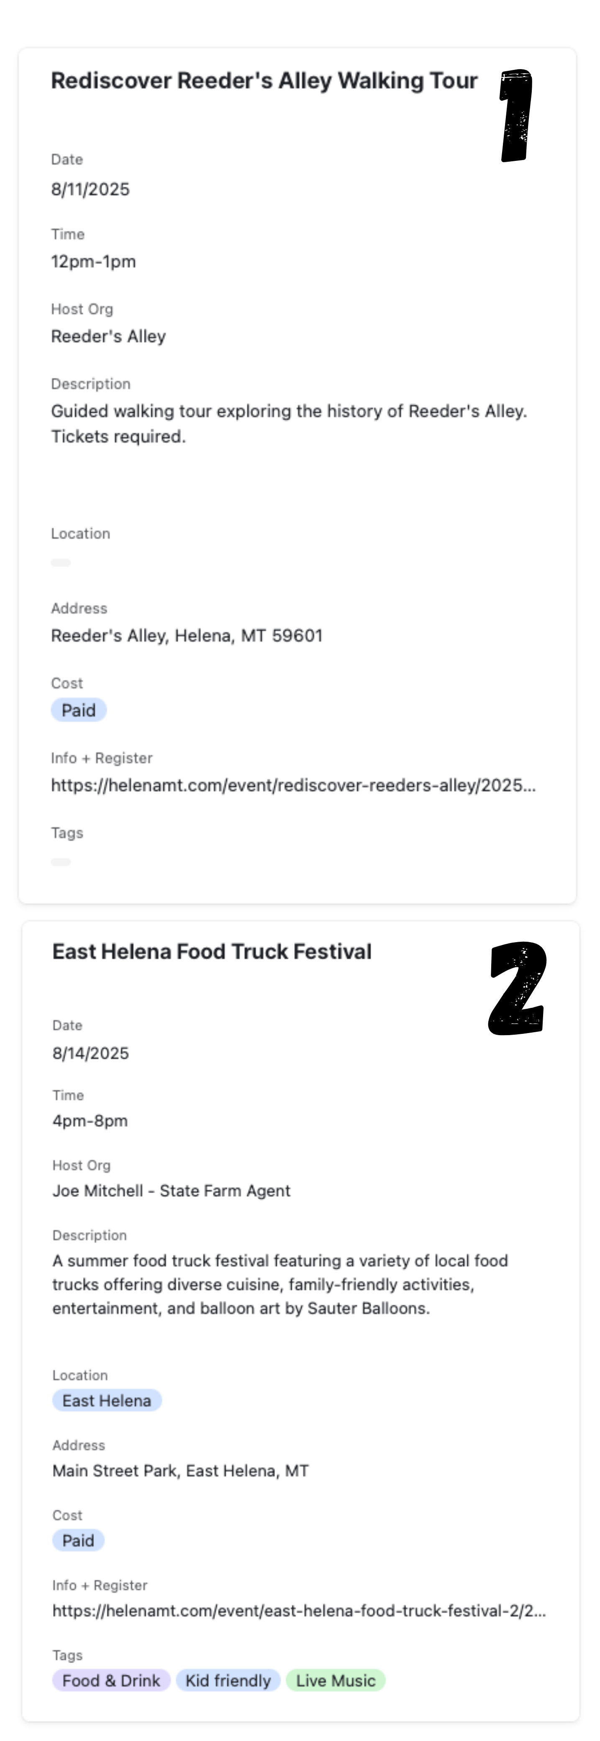Select the Kid friendly tag
The width and height of the screenshot is (600, 1741).
pos(228,1681)
